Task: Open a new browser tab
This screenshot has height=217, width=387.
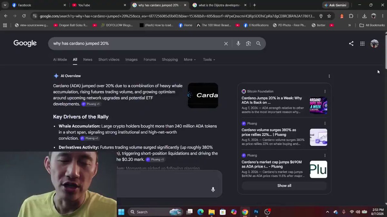Action: coord(254,5)
